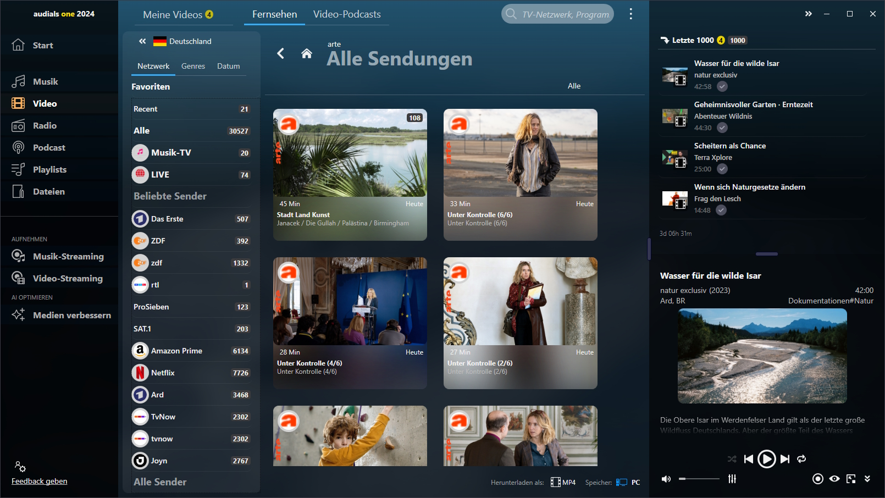Viewport: 885px width, 498px height.
Task: Select the ProSieben channel
Action: tap(191, 307)
